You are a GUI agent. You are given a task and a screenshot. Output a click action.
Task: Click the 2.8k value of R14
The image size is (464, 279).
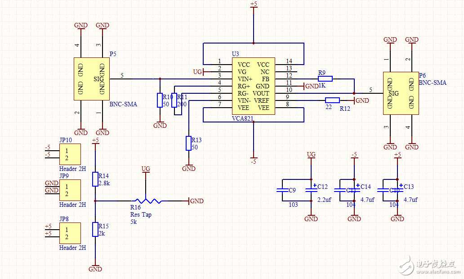pos(104,183)
